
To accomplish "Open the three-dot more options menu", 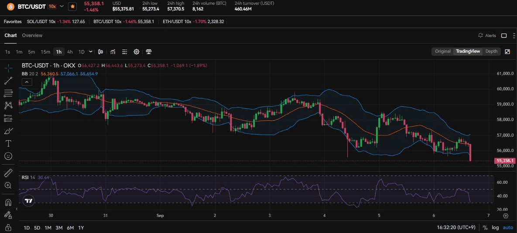I will 514,36.
